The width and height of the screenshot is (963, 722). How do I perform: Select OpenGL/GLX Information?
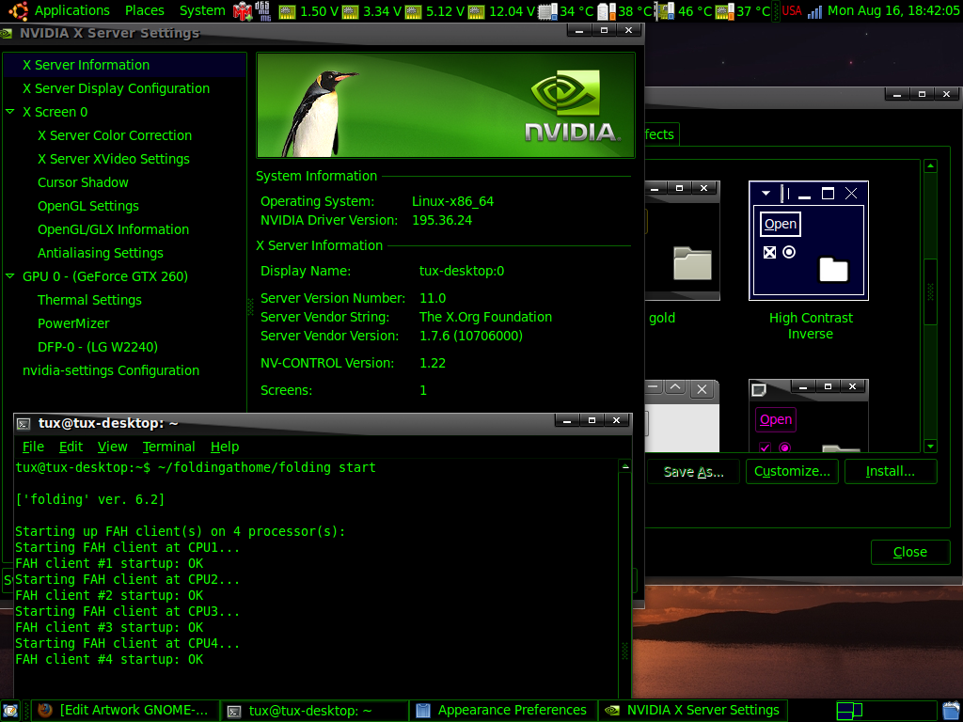[114, 229]
